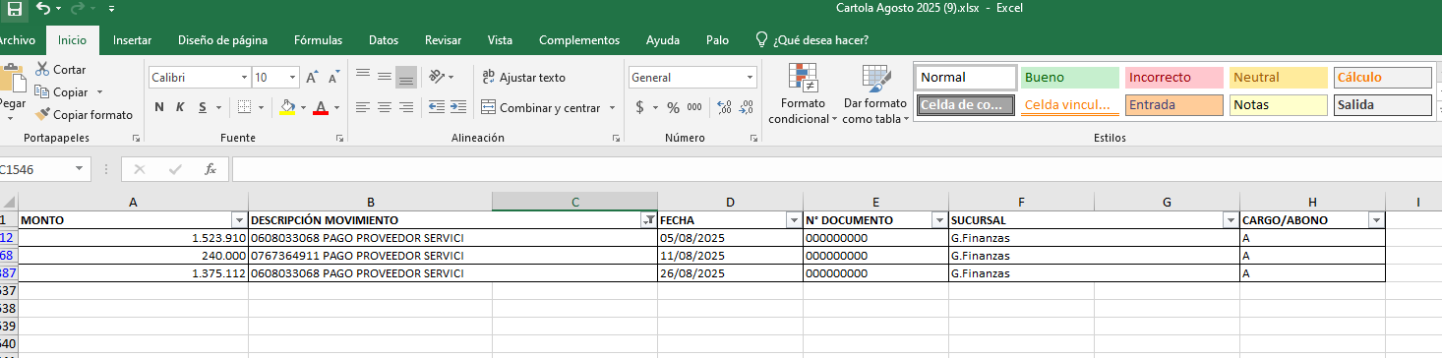Switch to the Vista tab

(x=500, y=40)
